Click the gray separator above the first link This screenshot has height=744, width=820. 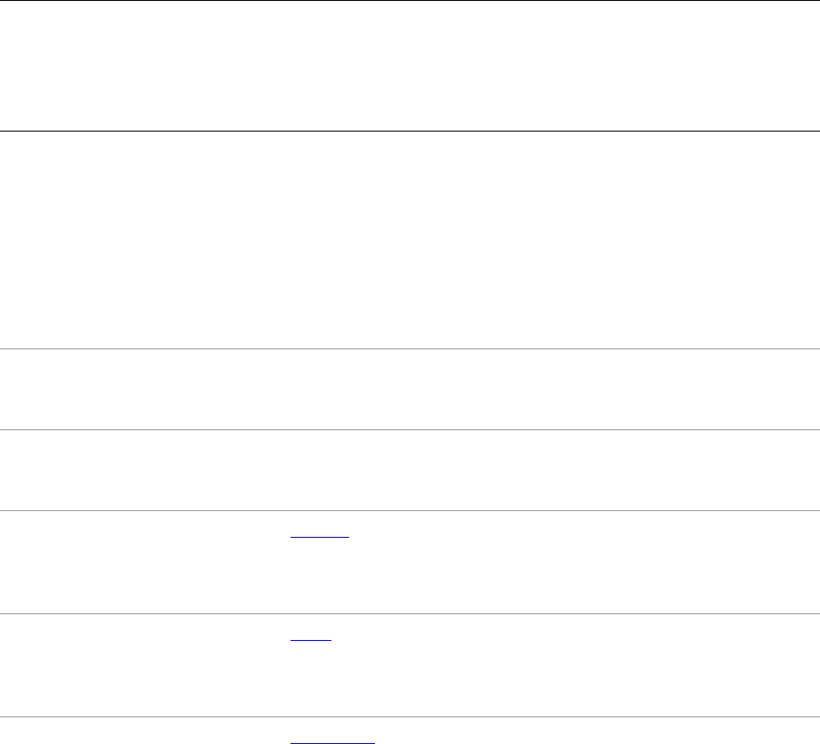pos(410,510)
